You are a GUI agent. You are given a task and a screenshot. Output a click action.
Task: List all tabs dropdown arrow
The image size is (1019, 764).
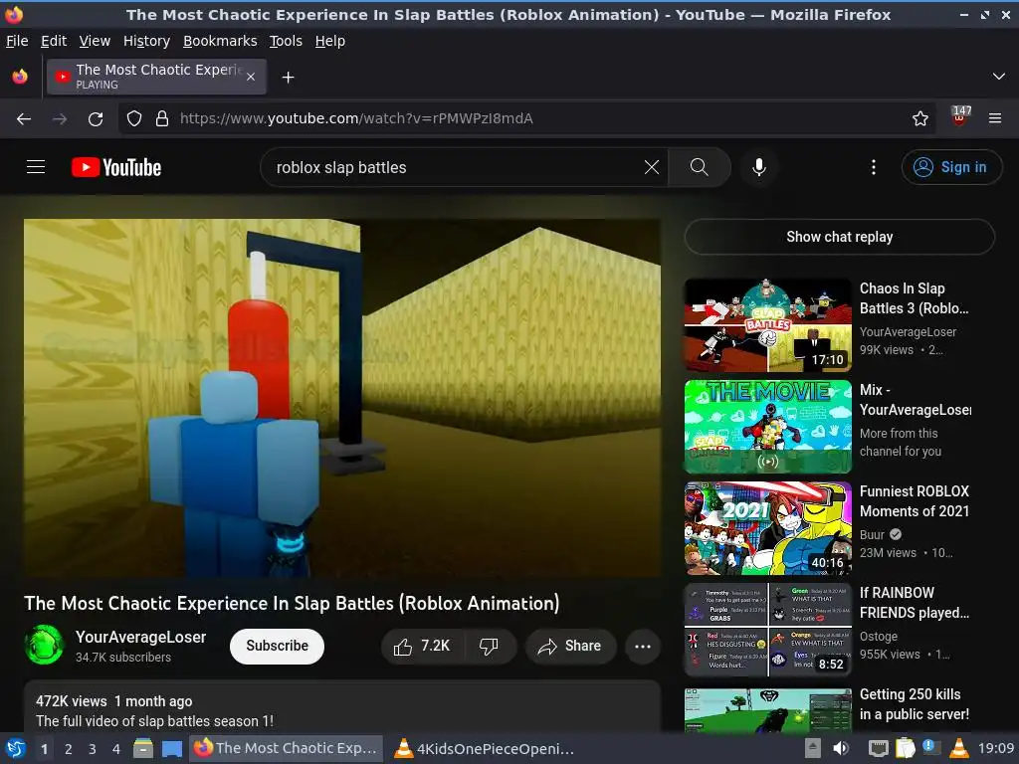[x=999, y=77]
